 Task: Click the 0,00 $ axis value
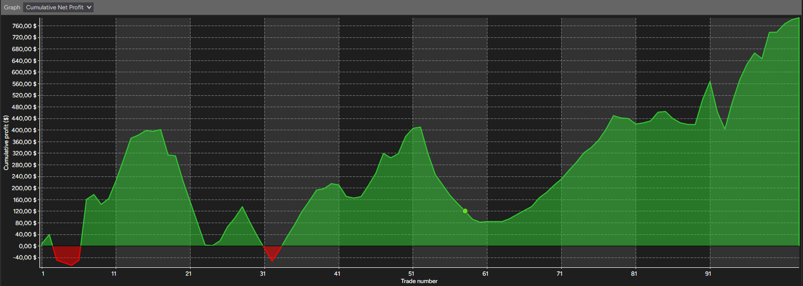(27, 246)
